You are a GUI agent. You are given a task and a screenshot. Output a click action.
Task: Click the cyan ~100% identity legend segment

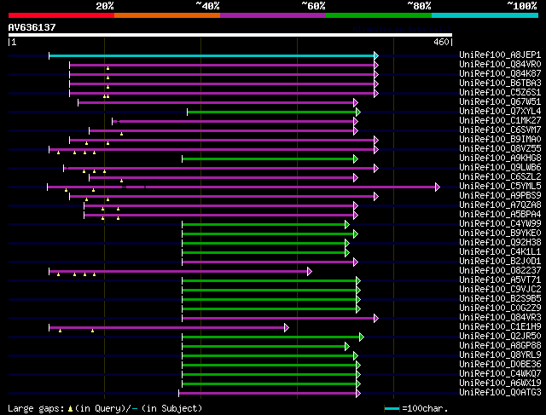point(485,15)
